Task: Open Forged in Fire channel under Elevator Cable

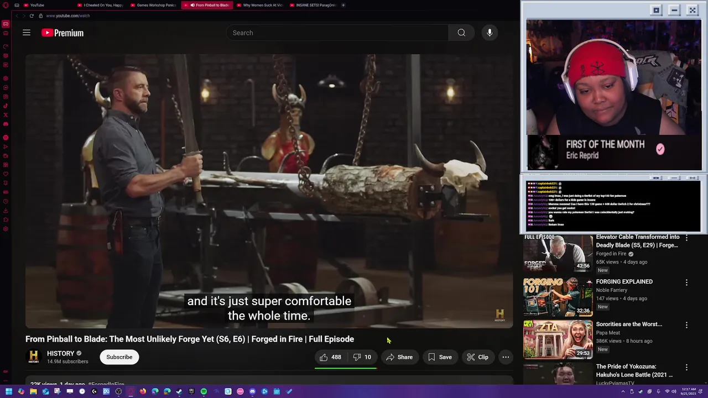Action: click(x=611, y=254)
